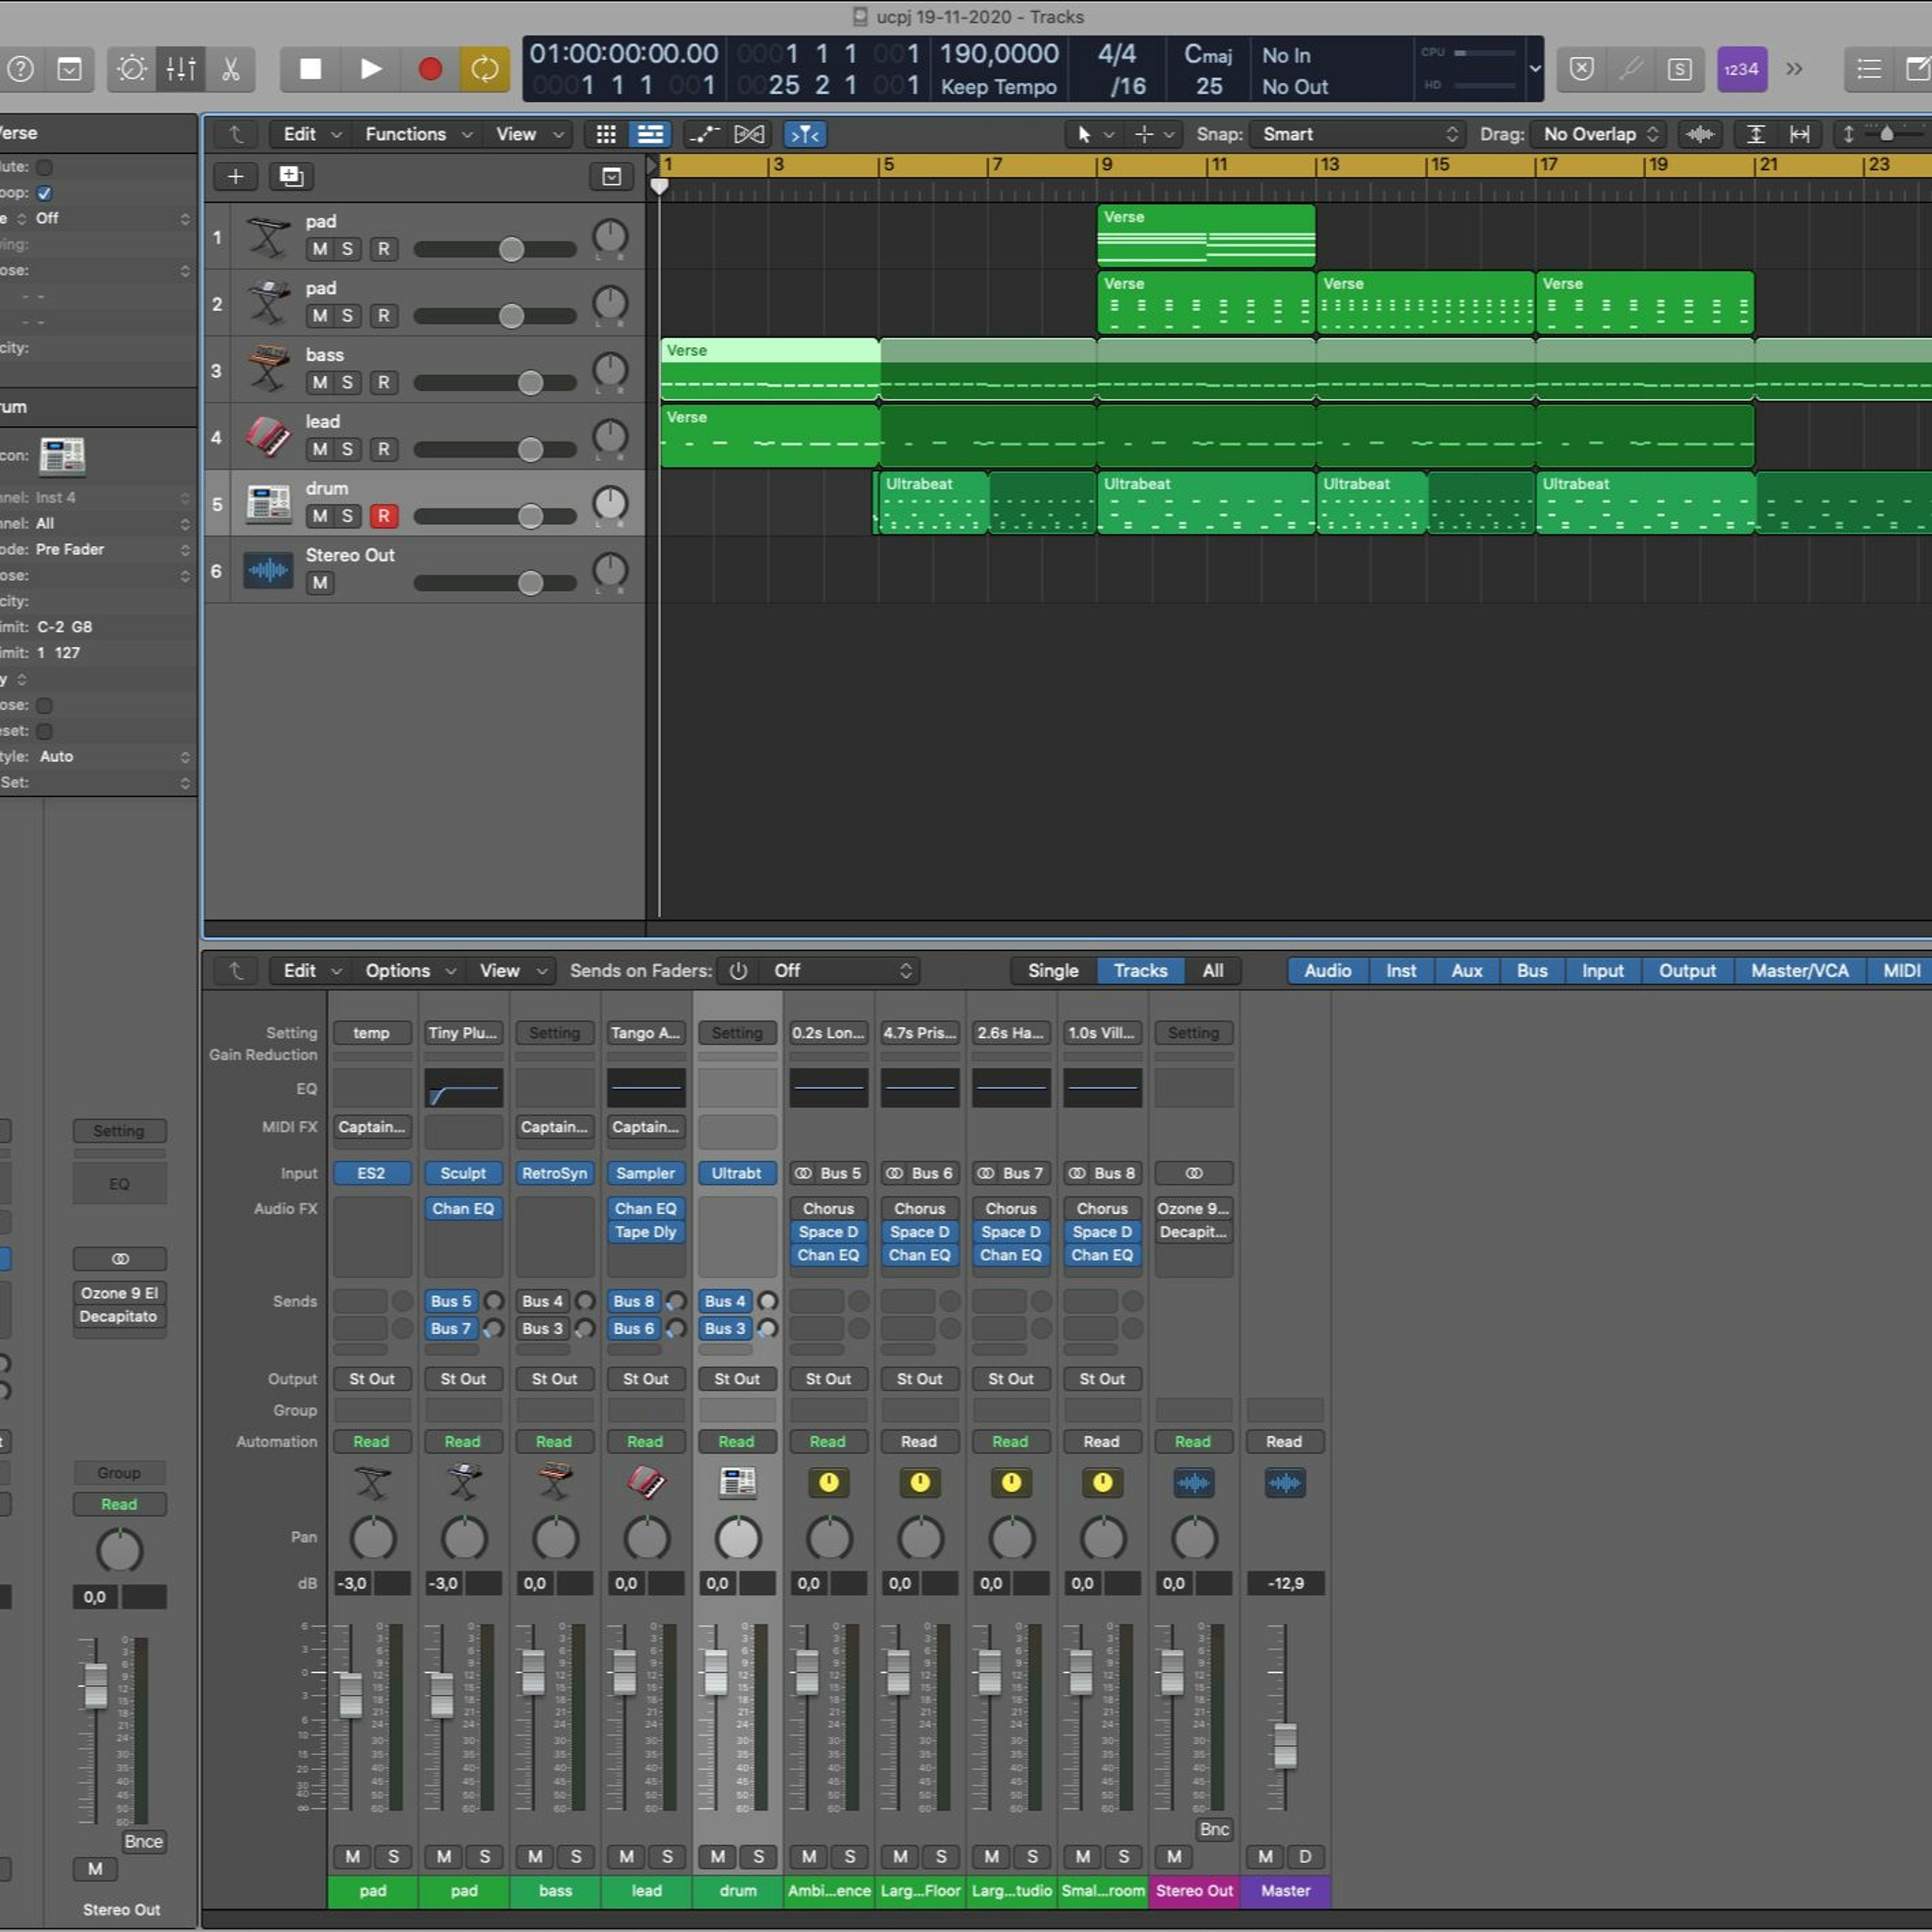Mute the bass track
Screen dimensions: 1932x1932
pos(320,382)
